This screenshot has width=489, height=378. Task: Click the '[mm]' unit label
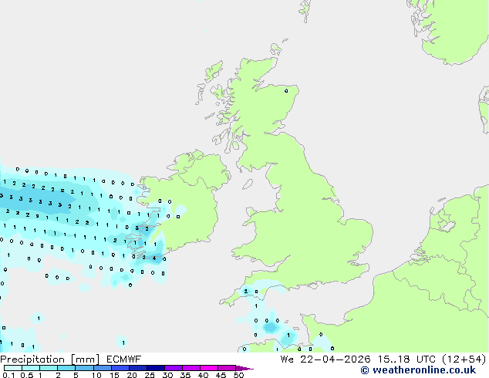coord(85,359)
